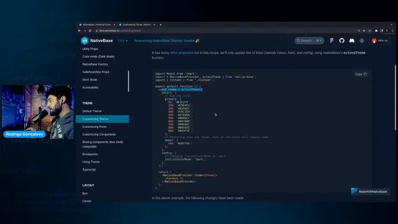Click the browser address bar

tap(223, 30)
